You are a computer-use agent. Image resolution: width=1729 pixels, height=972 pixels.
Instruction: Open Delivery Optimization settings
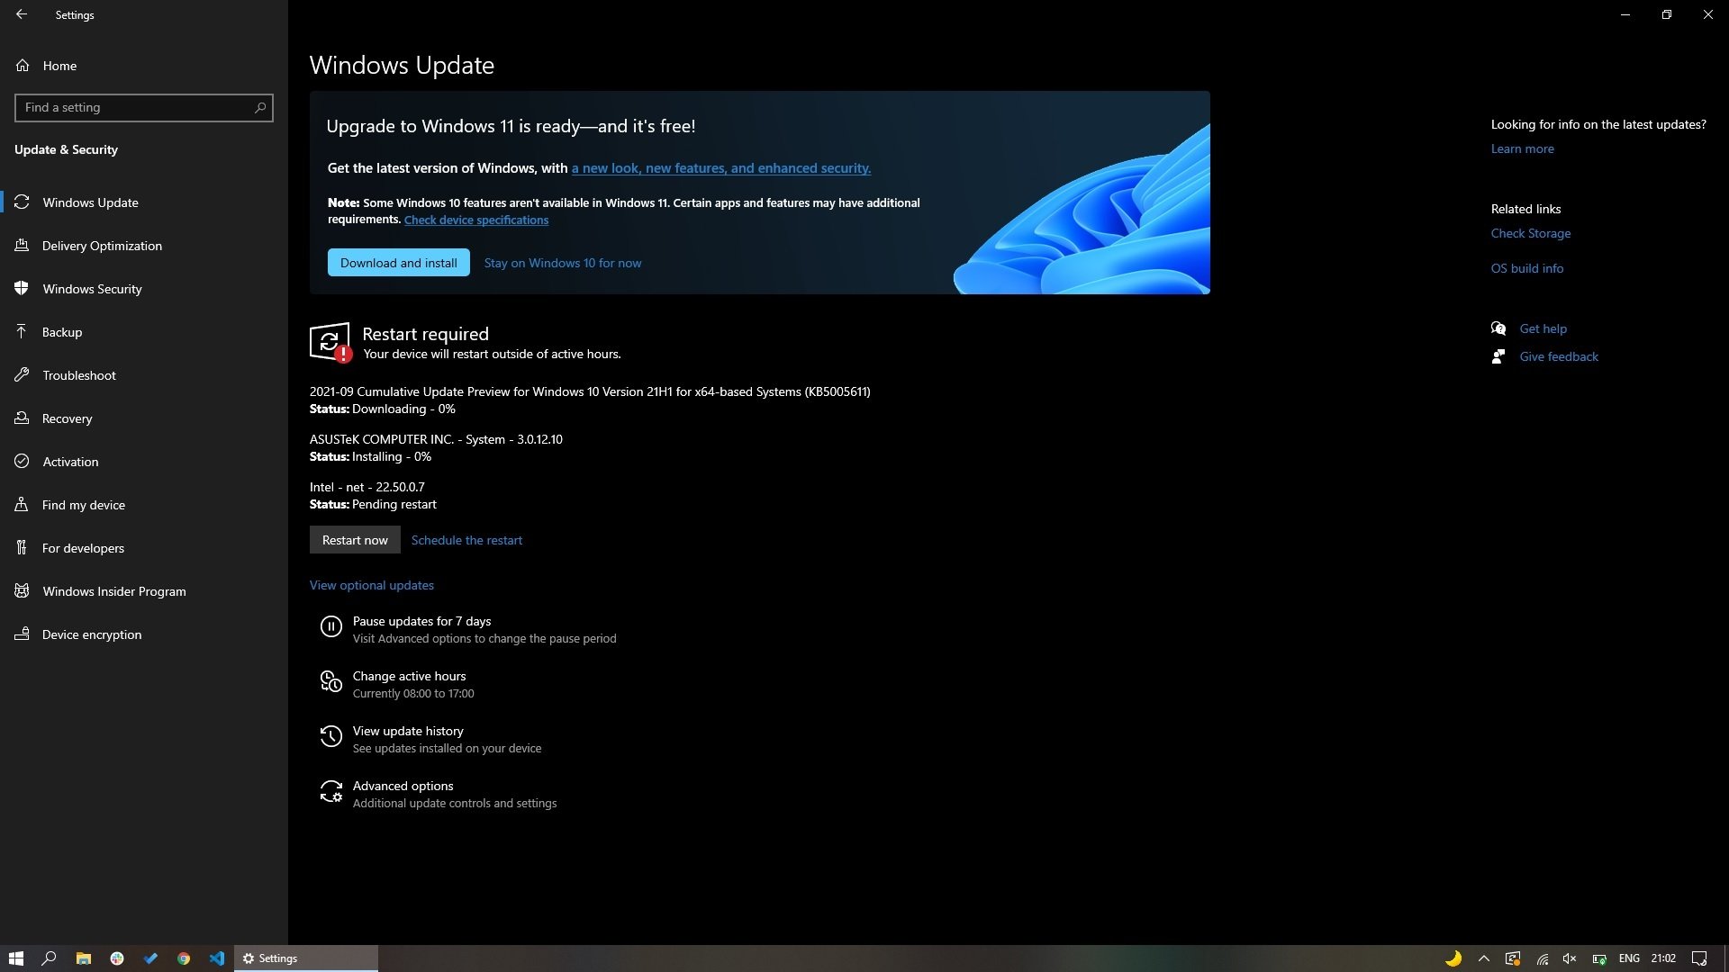[144, 246]
